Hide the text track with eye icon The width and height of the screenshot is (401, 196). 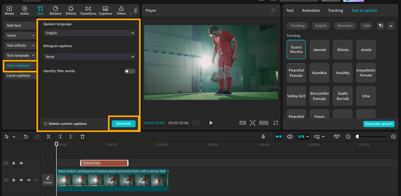(x=21, y=163)
